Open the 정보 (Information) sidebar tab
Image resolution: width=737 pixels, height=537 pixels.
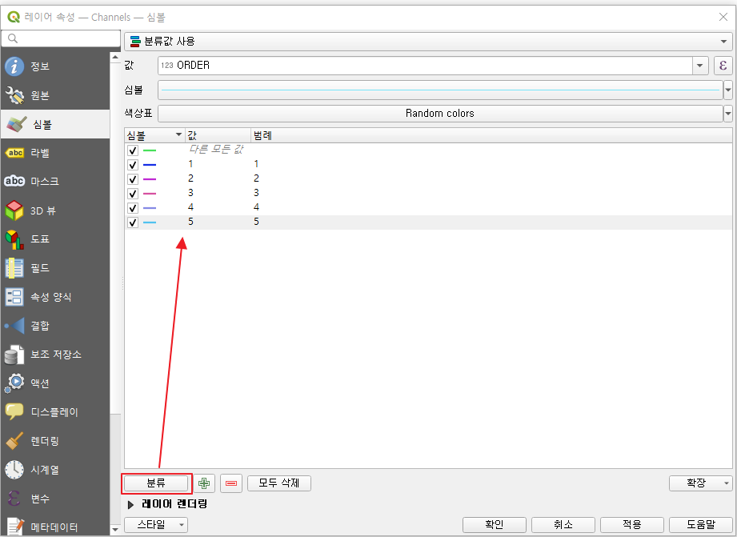tap(55, 66)
